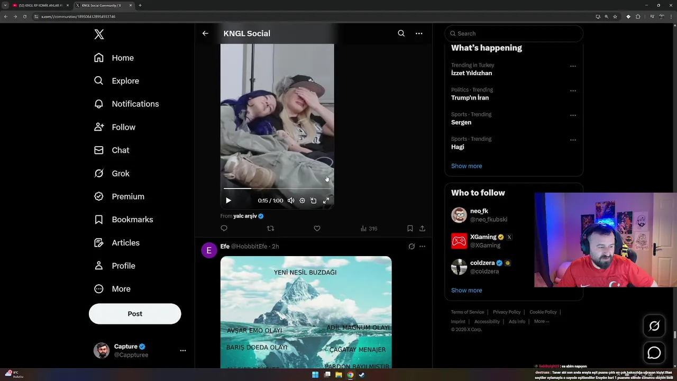The image size is (677, 381).
Task: Click the Search input field
Action: [x=514, y=33]
